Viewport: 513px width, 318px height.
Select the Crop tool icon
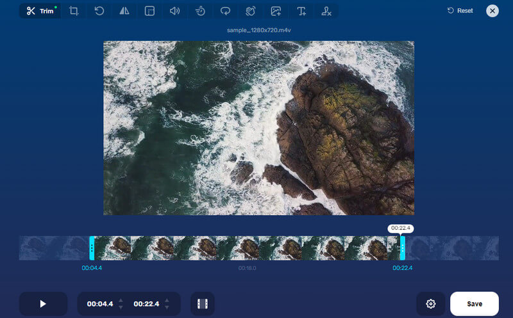(x=74, y=11)
